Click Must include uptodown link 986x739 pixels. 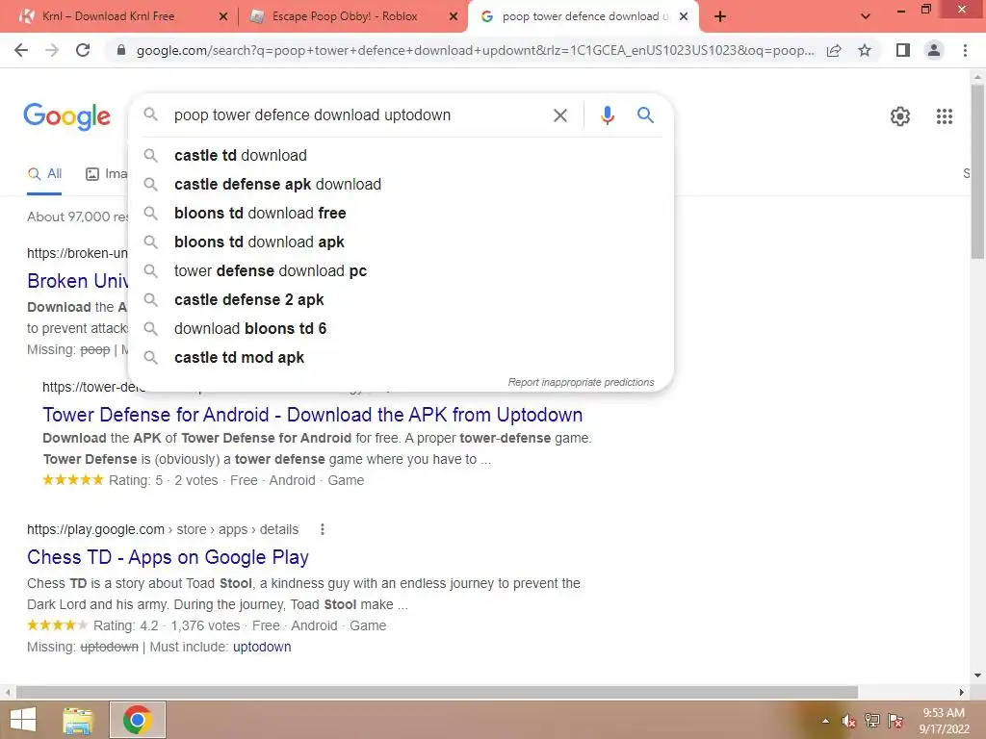tap(262, 647)
